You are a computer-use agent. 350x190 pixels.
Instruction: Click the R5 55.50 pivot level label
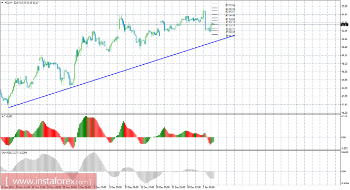230,5
